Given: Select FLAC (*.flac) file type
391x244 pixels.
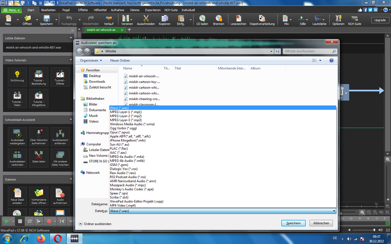Looking at the screenshot, I should pos(223,149).
